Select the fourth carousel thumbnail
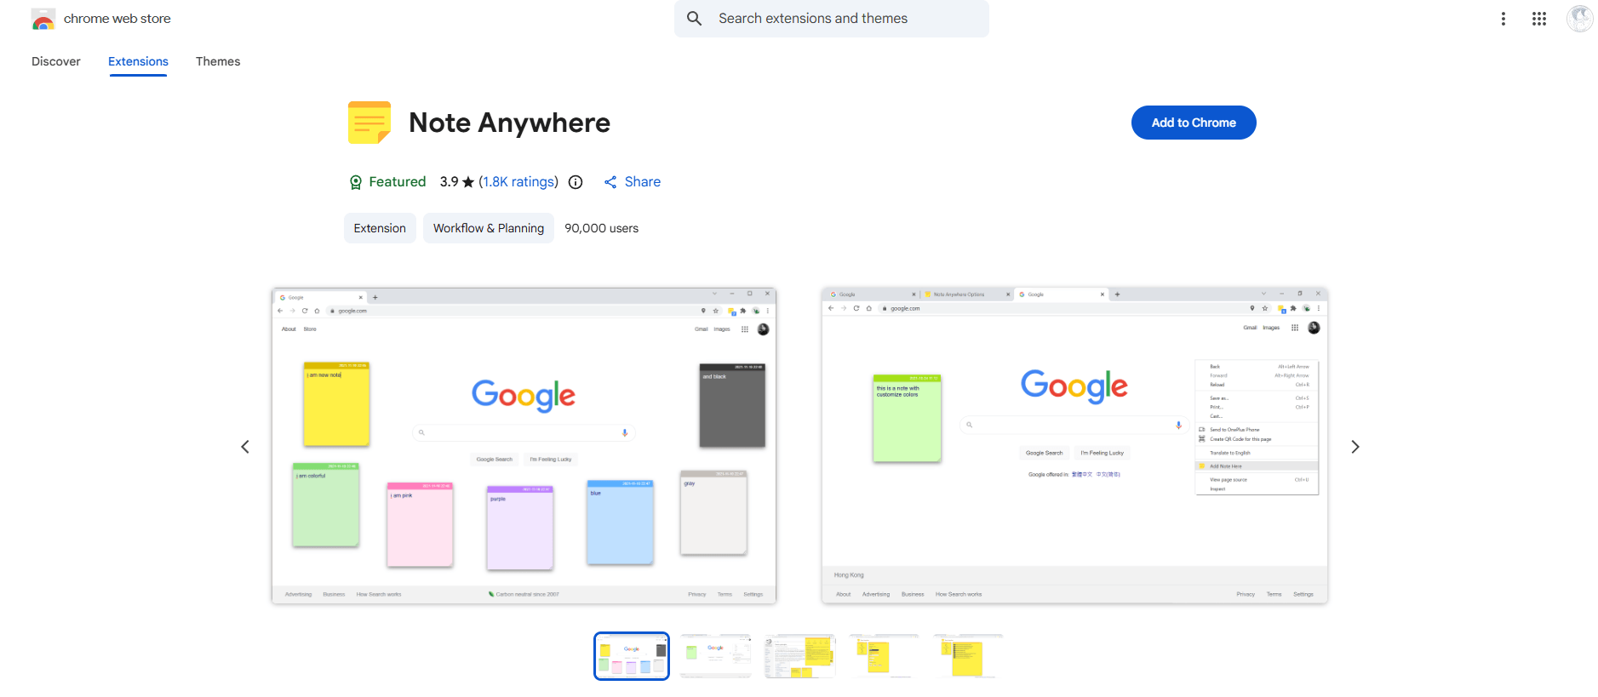Image resolution: width=1598 pixels, height=697 pixels. tap(885, 656)
